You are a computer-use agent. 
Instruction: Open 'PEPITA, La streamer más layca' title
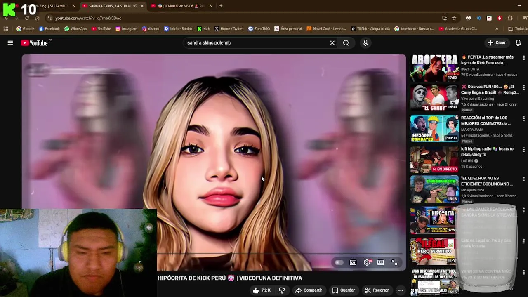pos(487,60)
